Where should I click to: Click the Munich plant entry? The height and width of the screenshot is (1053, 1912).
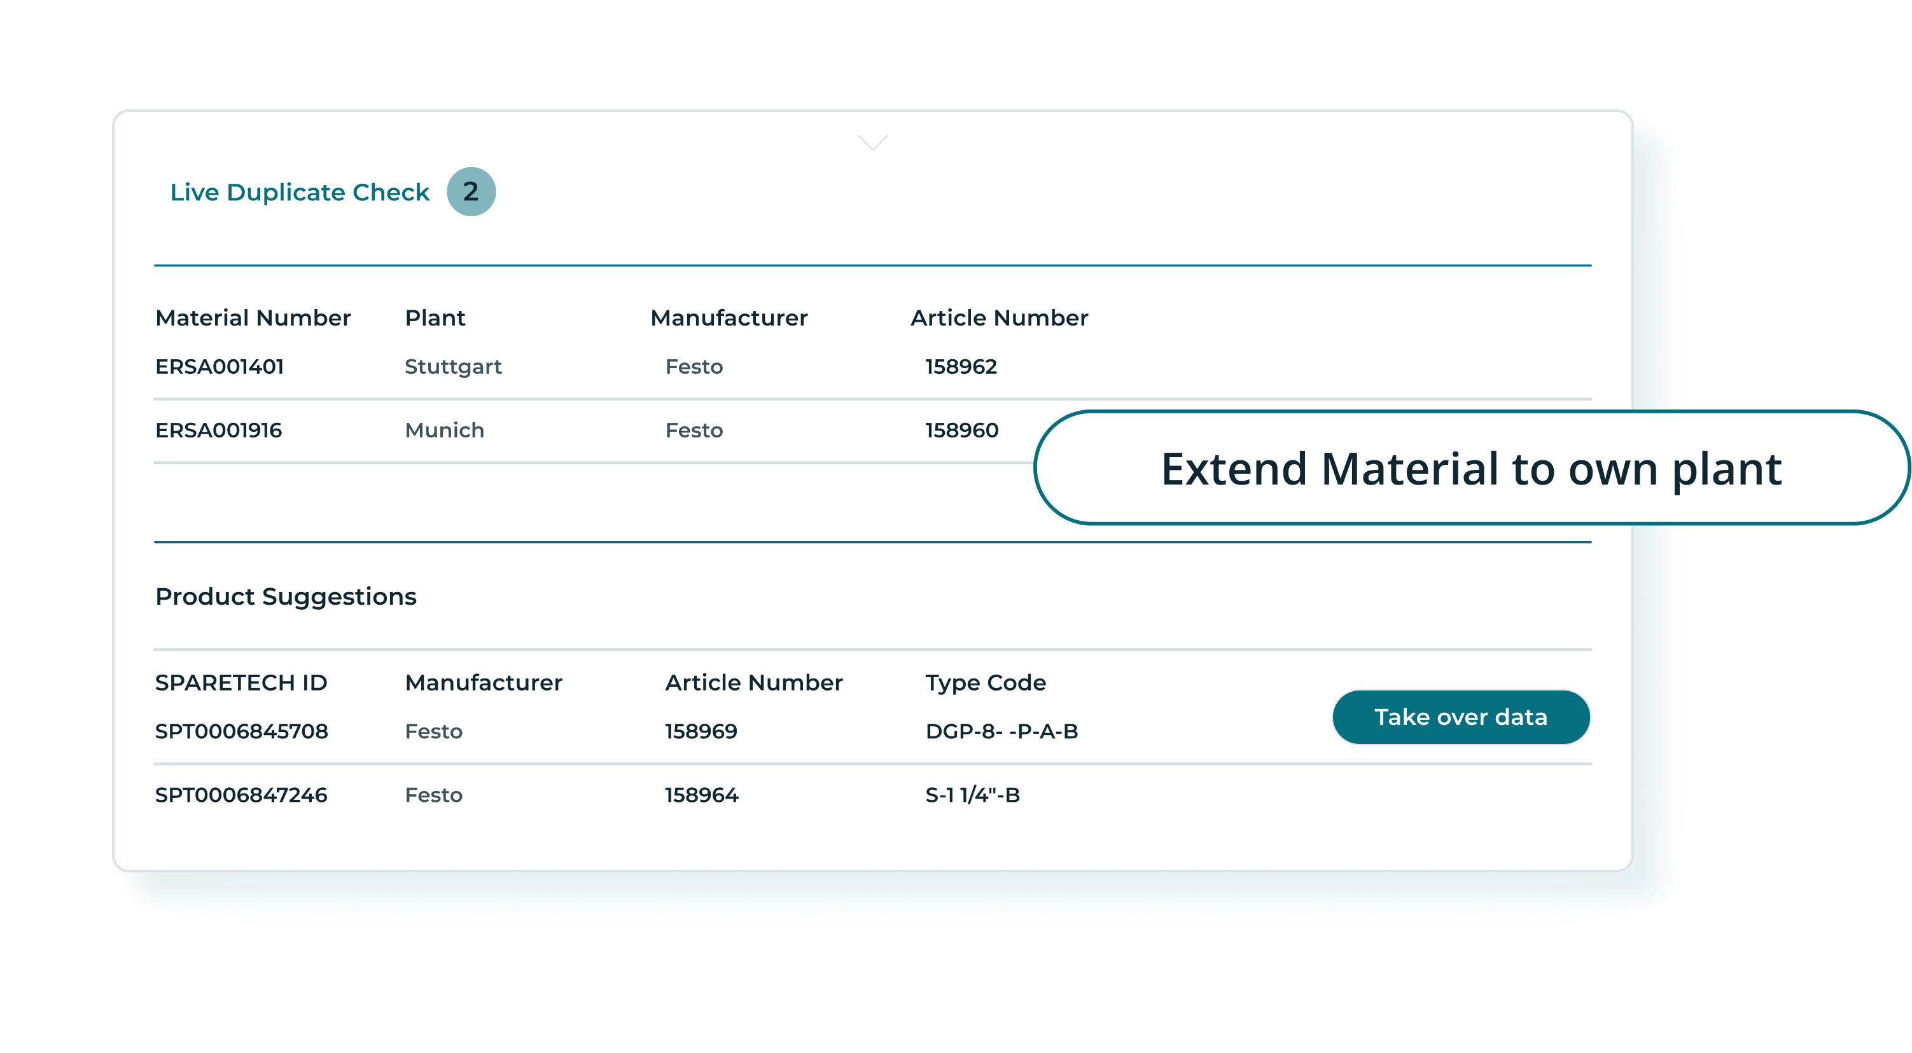tap(444, 429)
